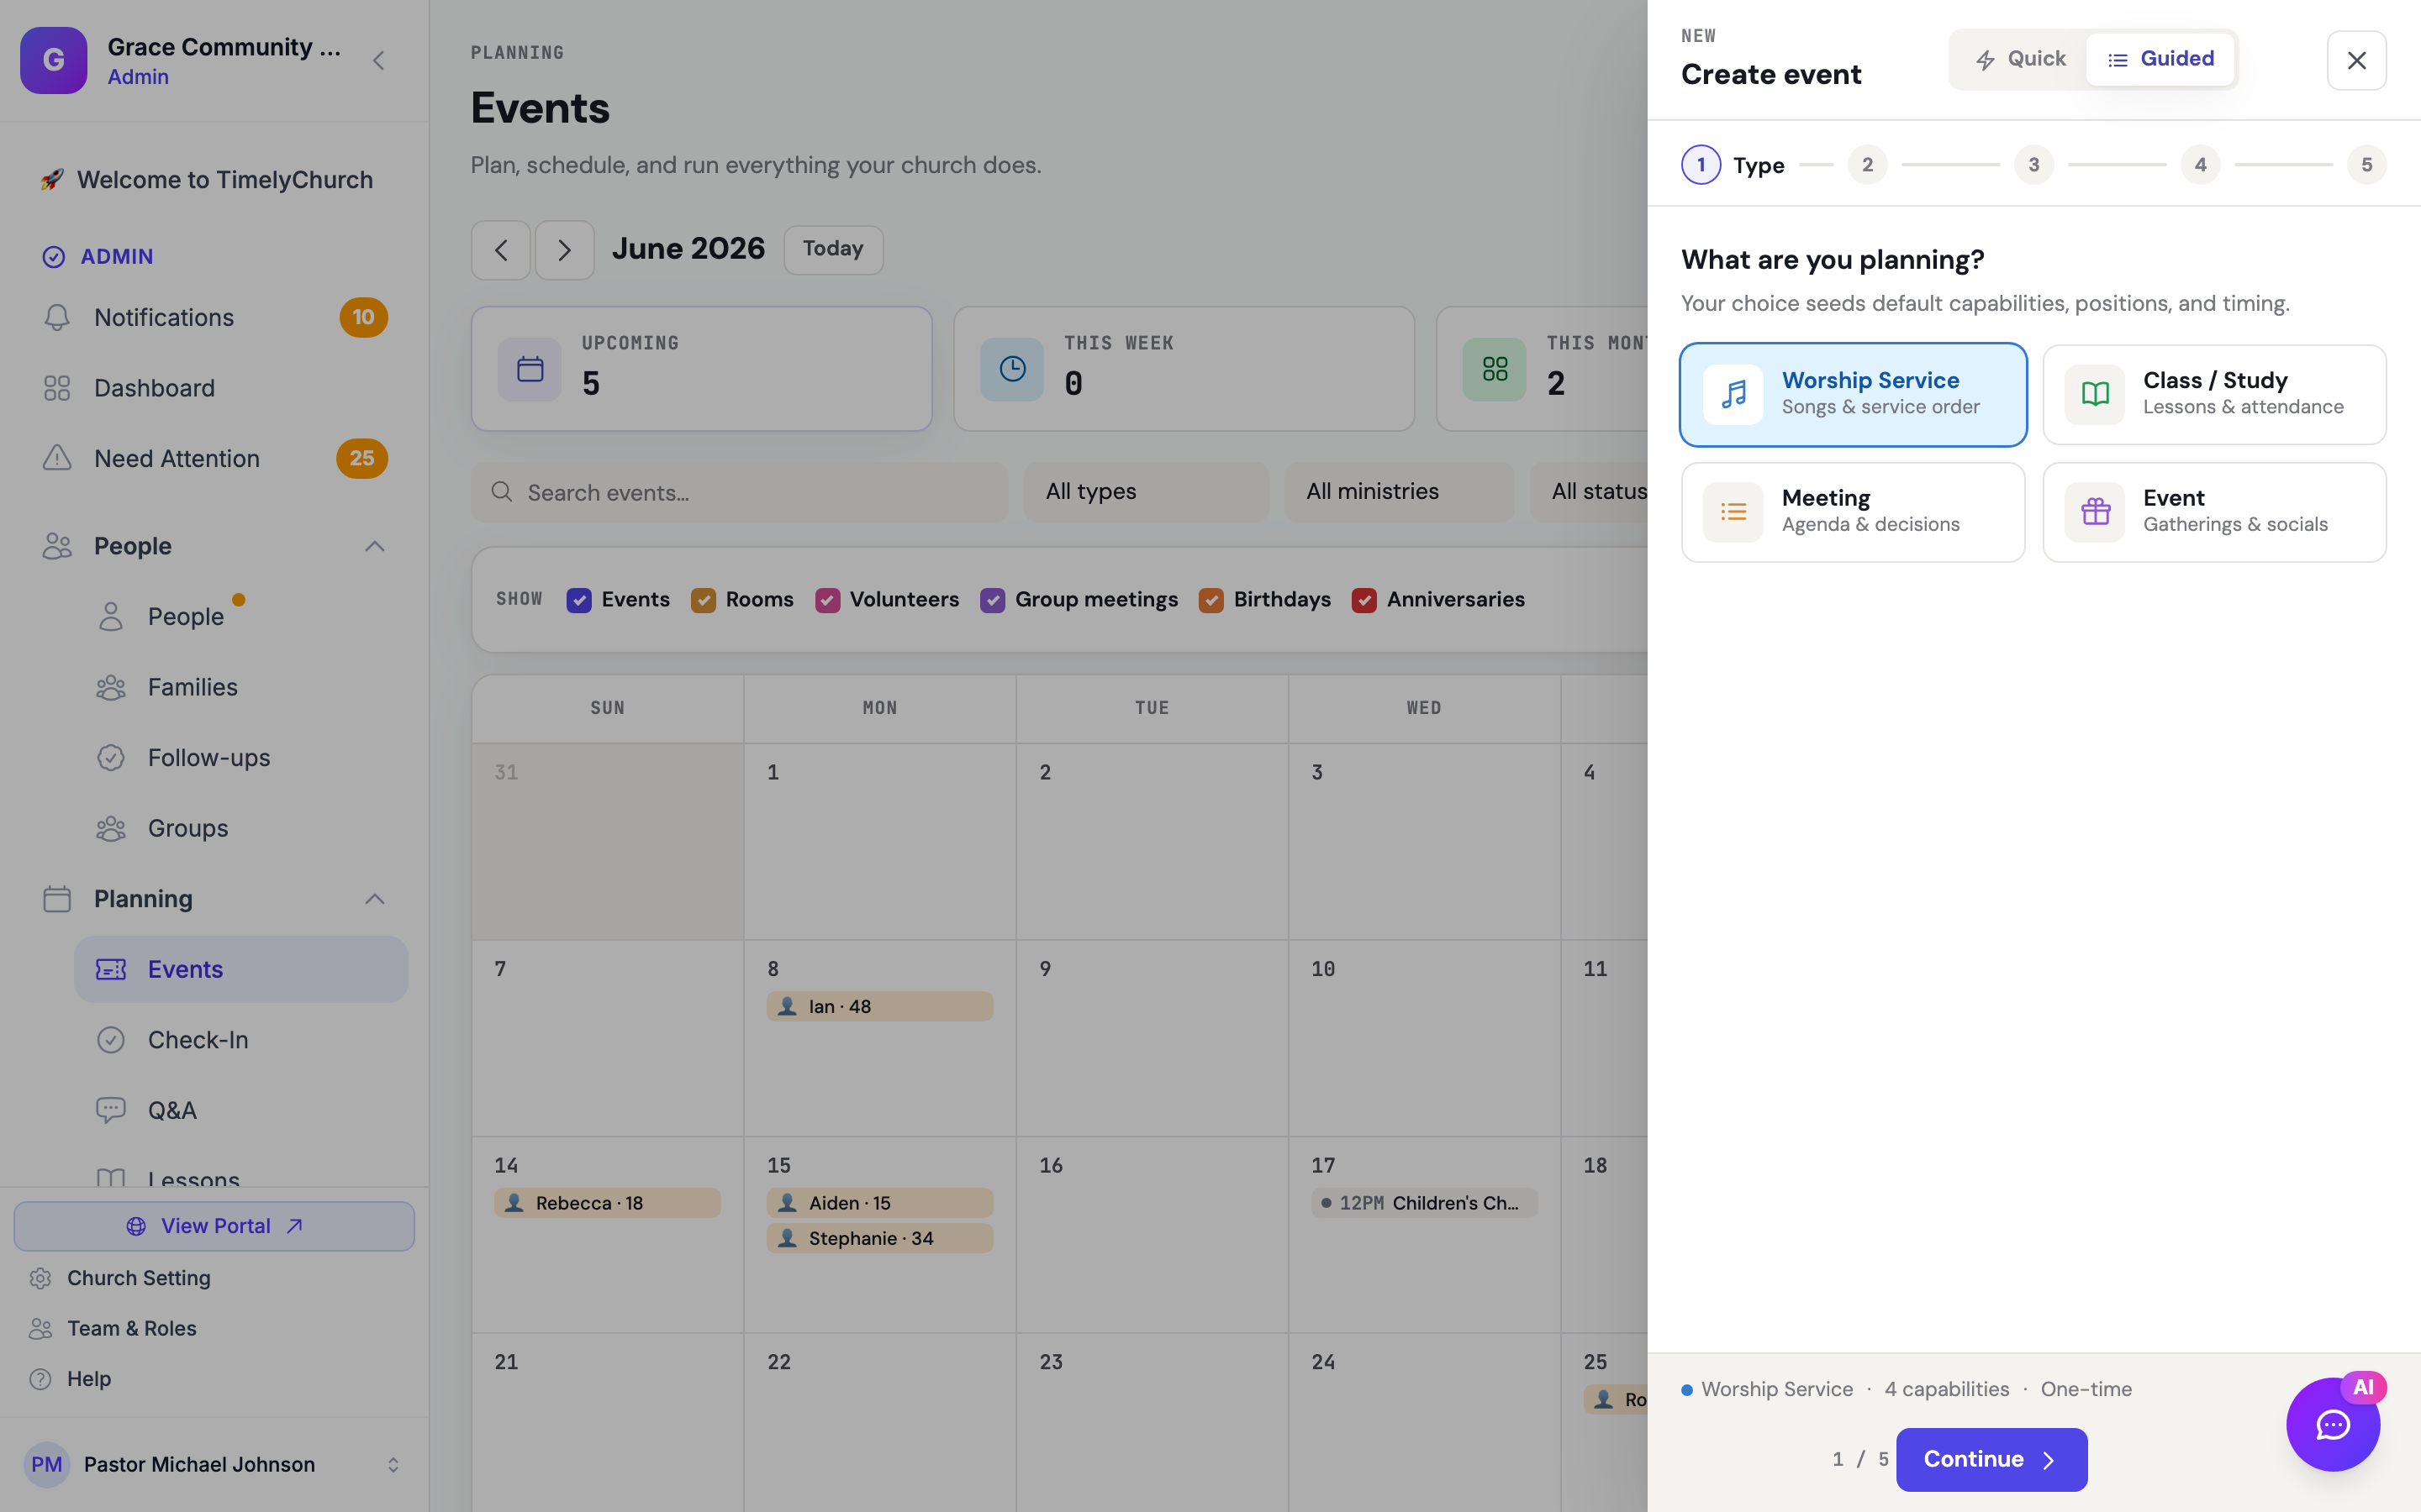This screenshot has width=2421, height=1512.
Task: Uncheck the Rooms checkbox
Action: click(x=704, y=600)
